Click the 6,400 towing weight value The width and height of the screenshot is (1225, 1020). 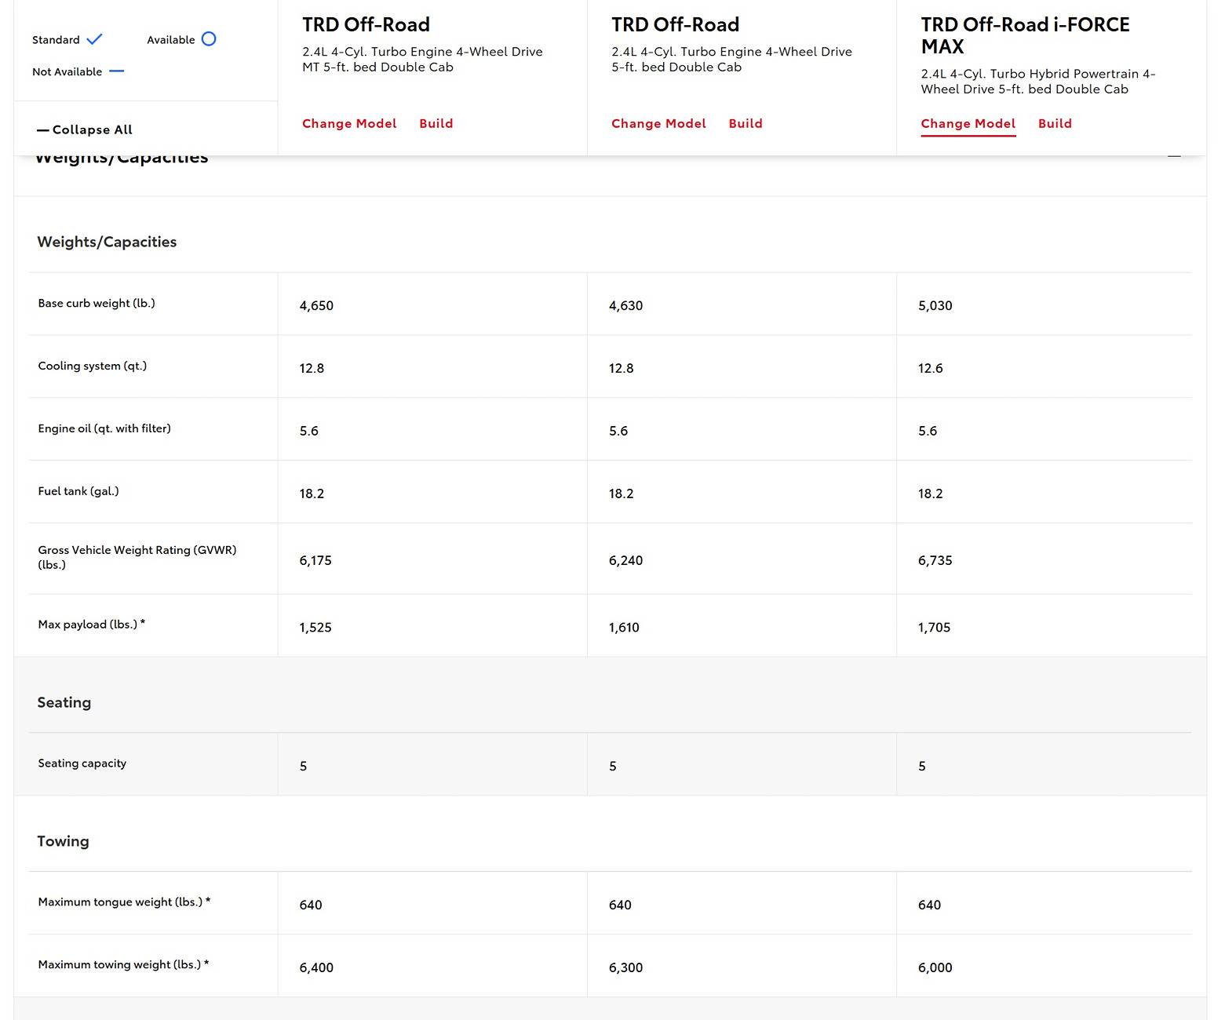pyautogui.click(x=316, y=968)
